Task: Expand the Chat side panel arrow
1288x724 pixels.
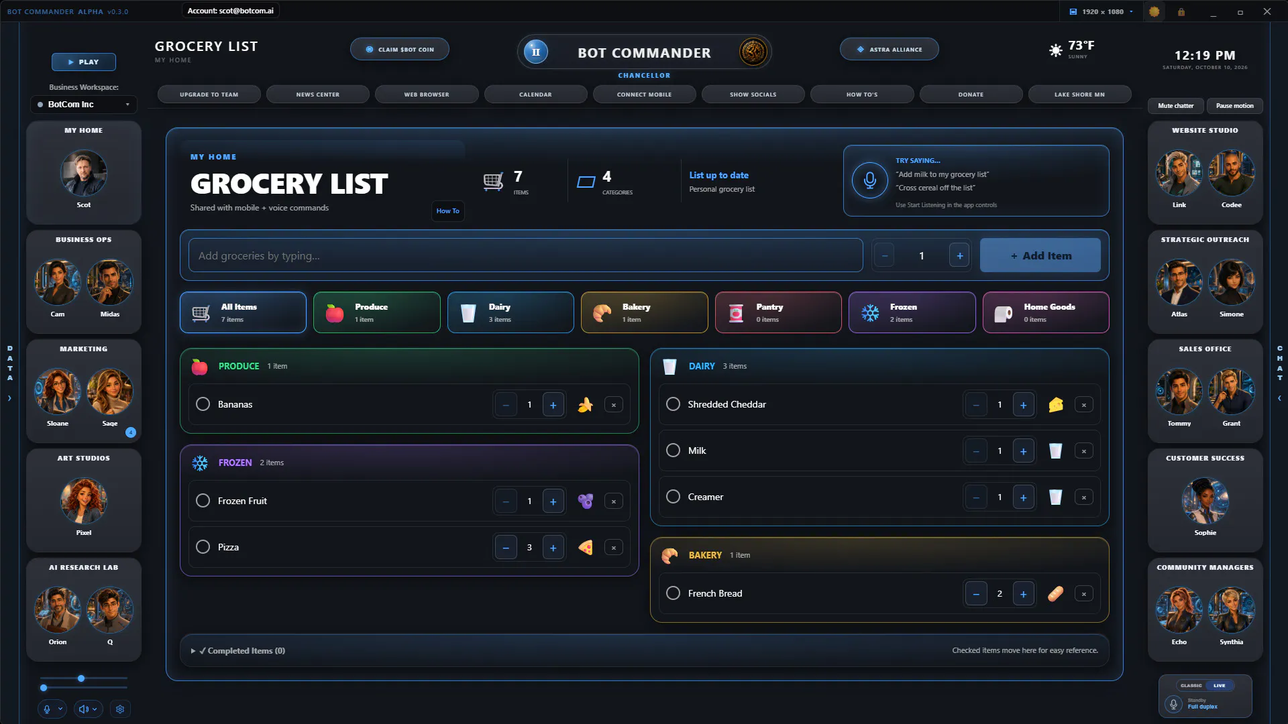Action: [1279, 398]
